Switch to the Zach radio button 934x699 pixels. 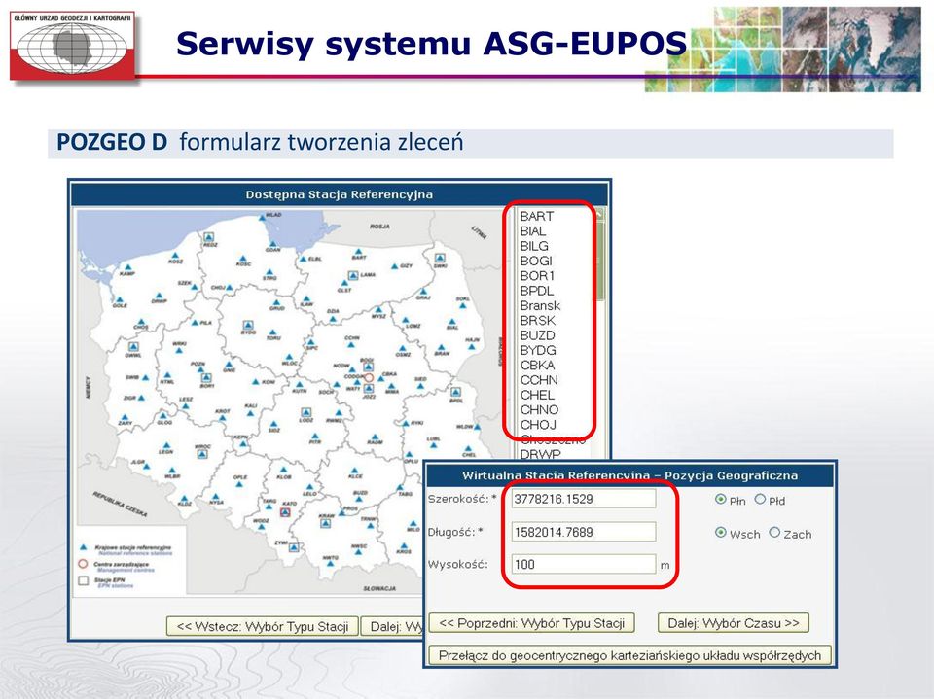coord(774,533)
